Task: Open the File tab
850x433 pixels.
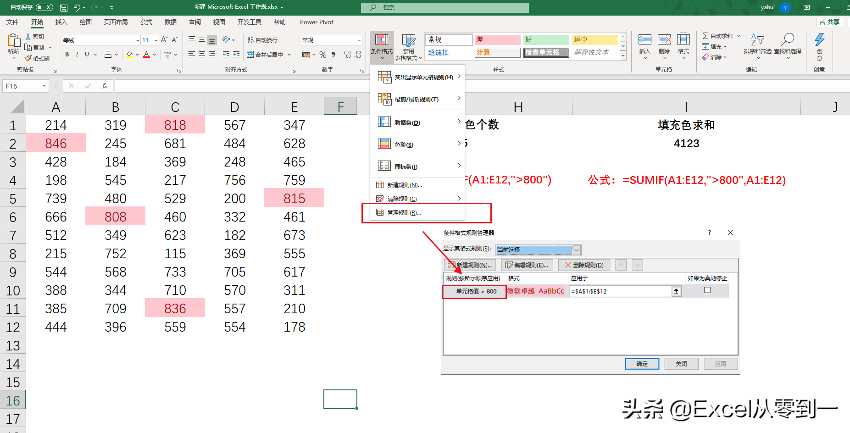Action: [12, 22]
